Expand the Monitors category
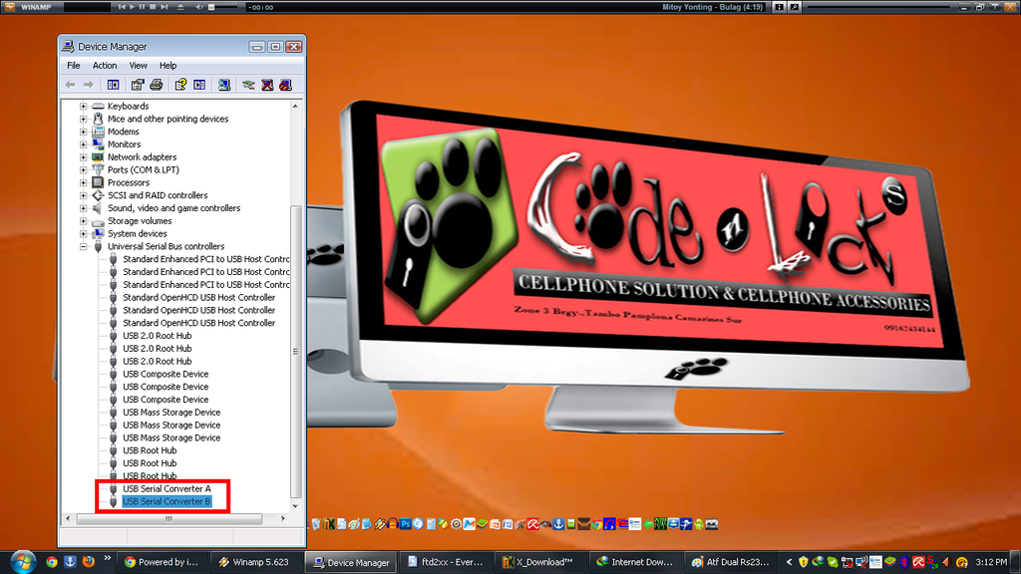The image size is (1021, 574). (84, 144)
